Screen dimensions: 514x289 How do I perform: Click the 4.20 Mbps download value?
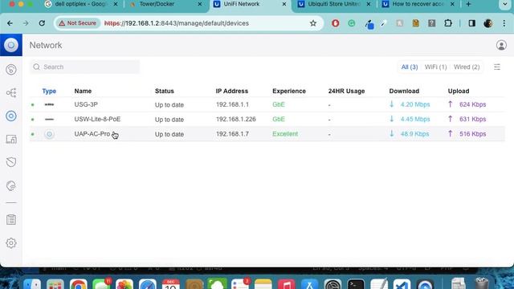click(415, 104)
